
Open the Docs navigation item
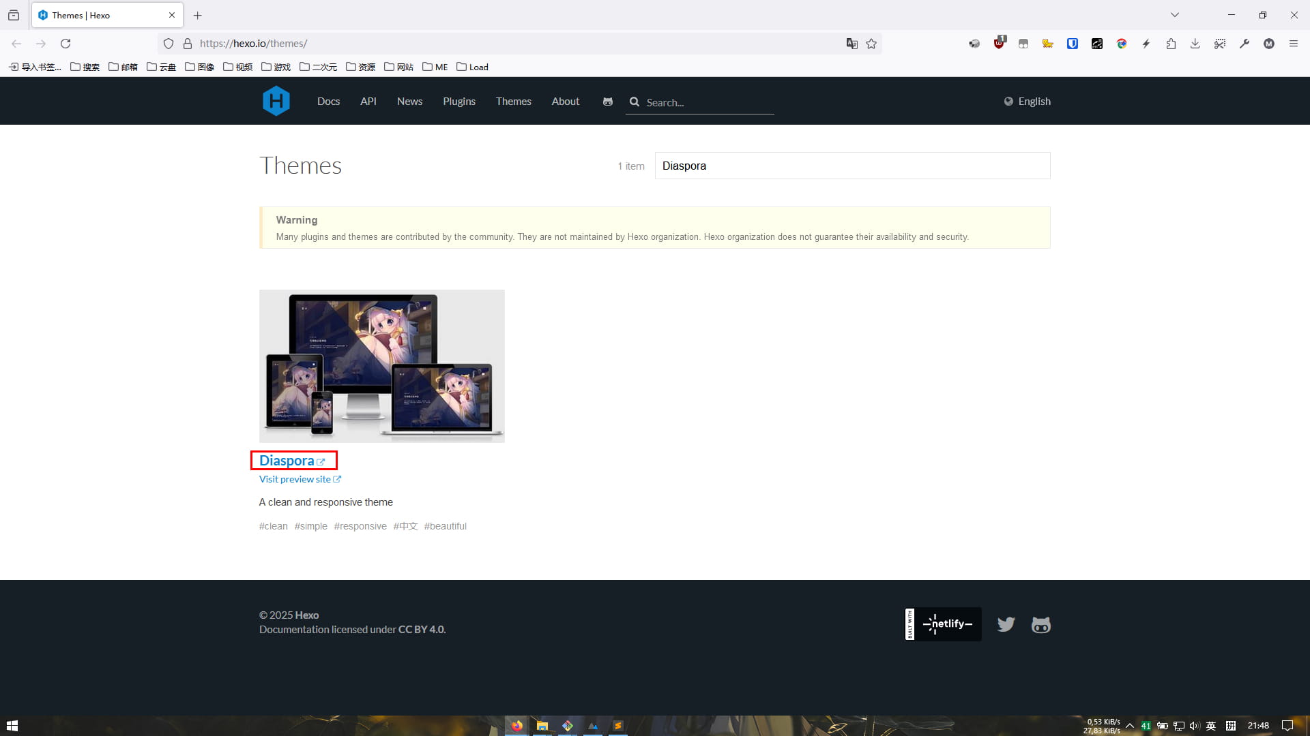click(328, 102)
